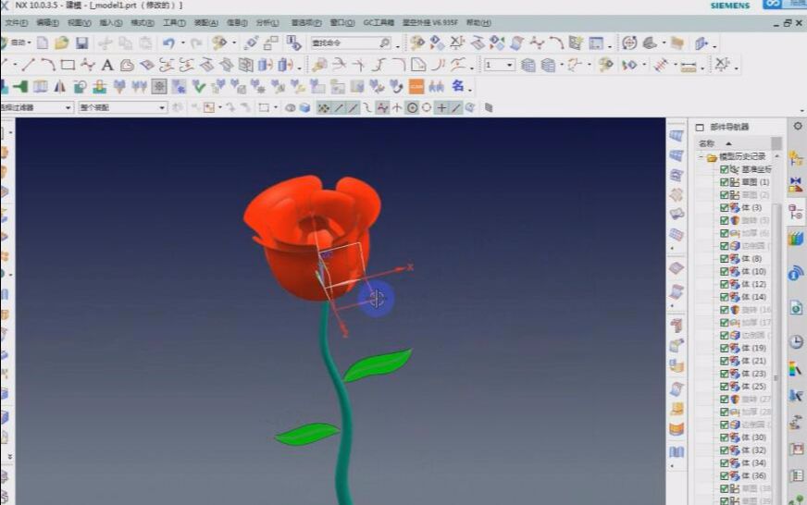Image resolution: width=807 pixels, height=505 pixels.
Task: Expand the 启动 start dropdown arrow
Action: point(30,43)
